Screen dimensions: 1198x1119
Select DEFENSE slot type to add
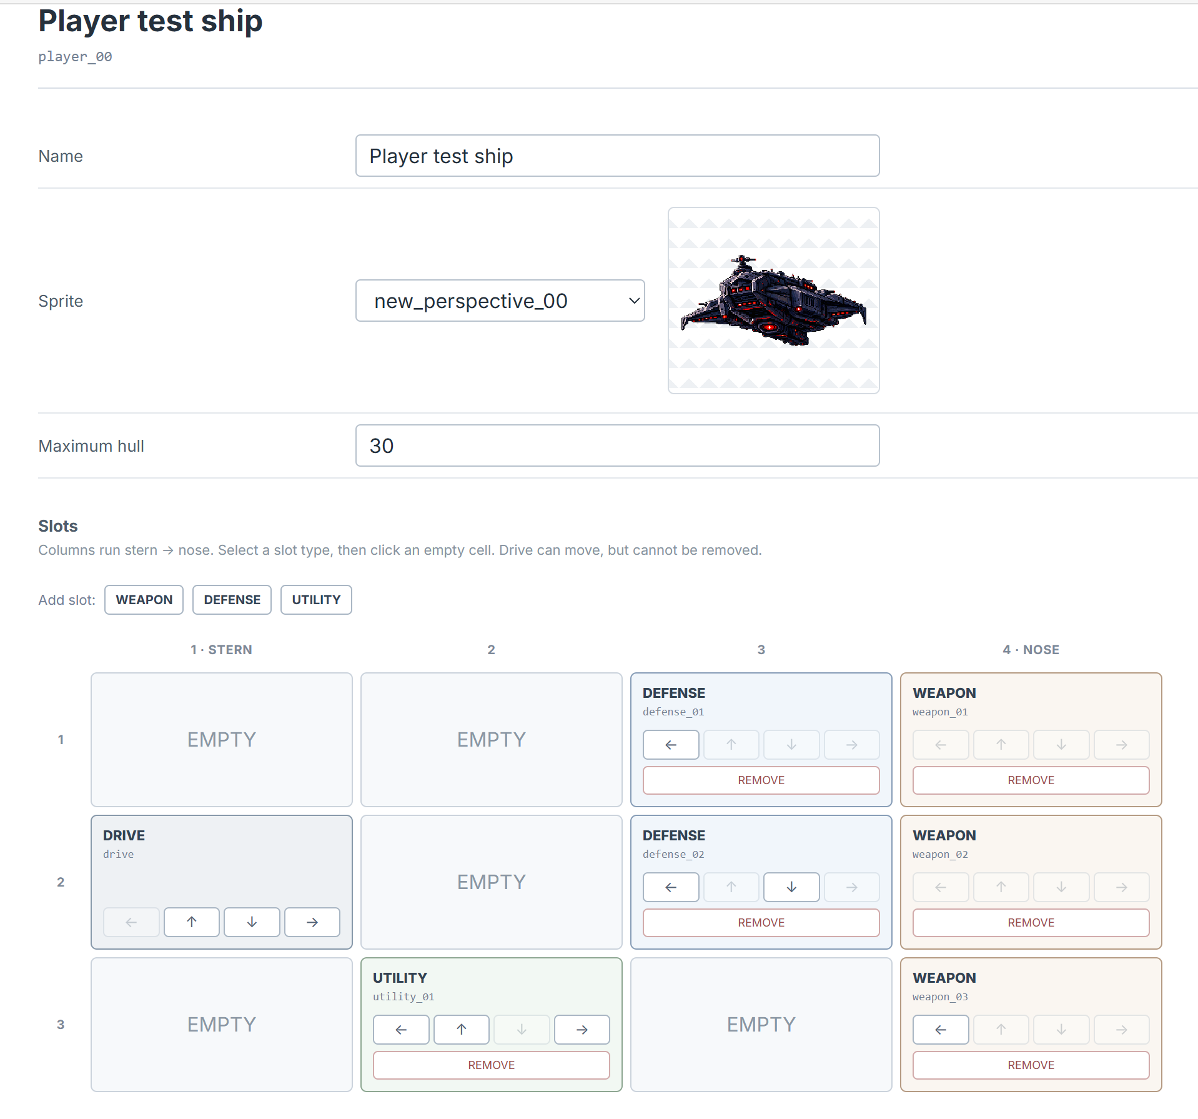232,600
